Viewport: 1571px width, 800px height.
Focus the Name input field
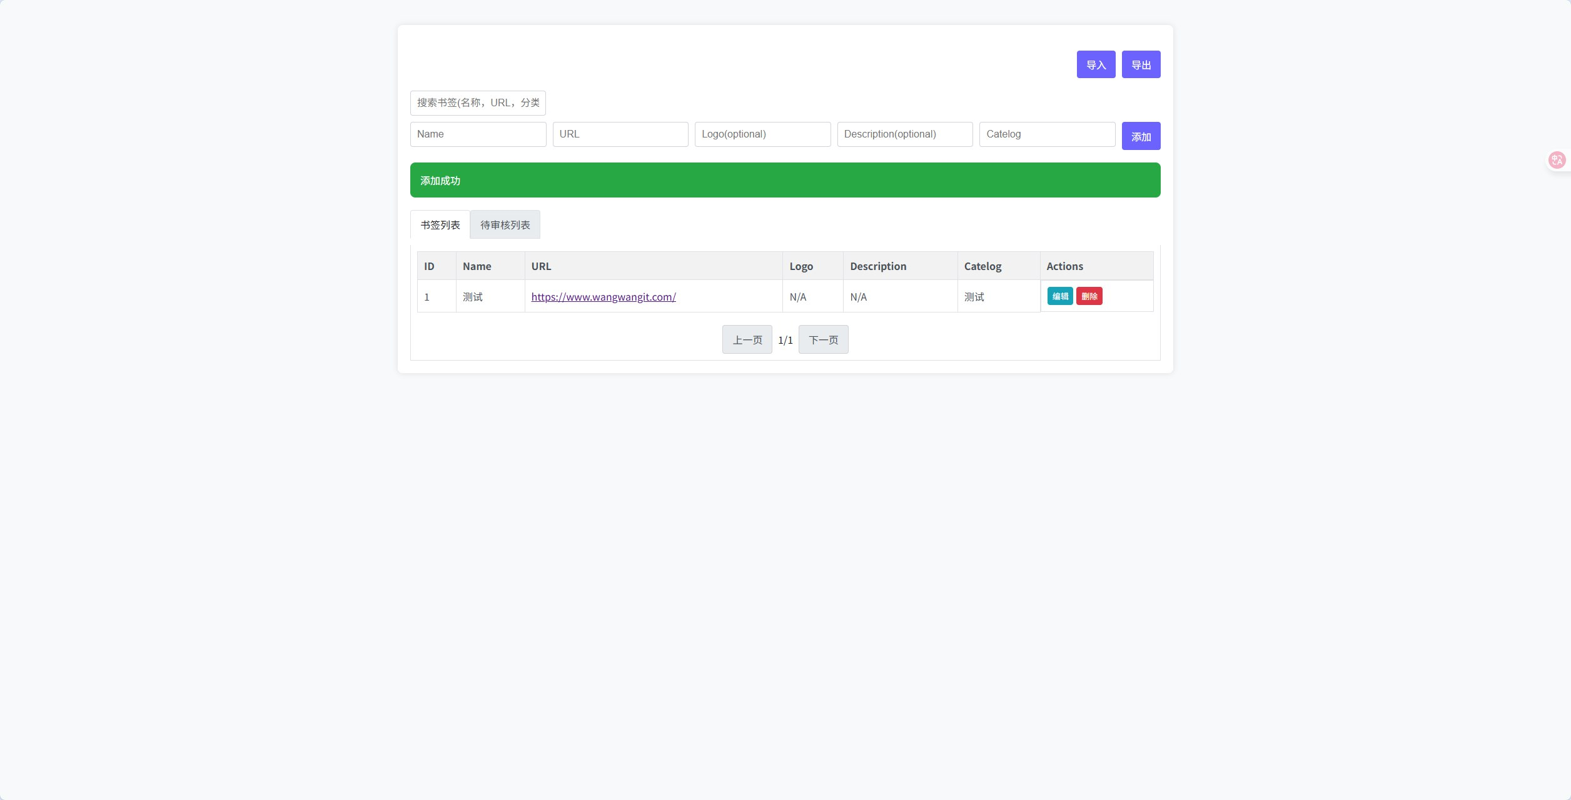[478, 134]
